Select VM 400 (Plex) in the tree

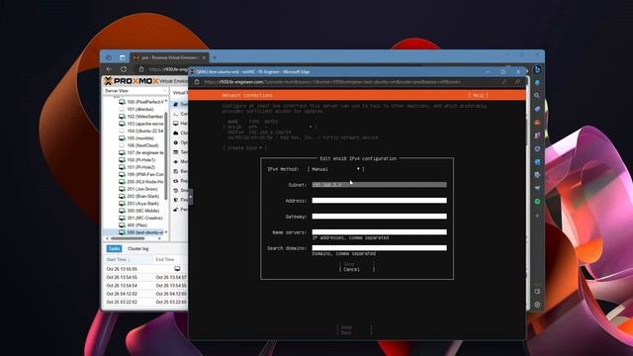pos(133,225)
